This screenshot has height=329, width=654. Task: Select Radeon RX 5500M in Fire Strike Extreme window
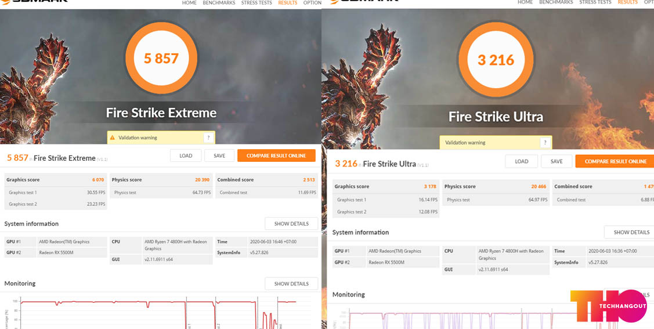tap(56, 252)
